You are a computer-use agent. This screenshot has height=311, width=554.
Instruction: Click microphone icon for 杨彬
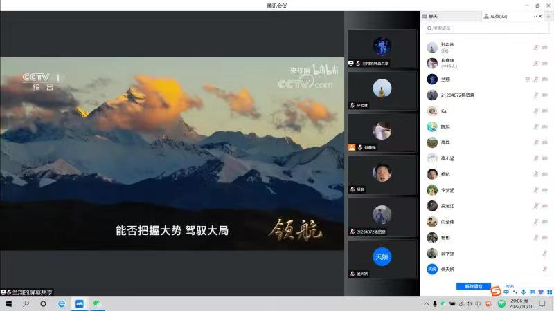535,237
